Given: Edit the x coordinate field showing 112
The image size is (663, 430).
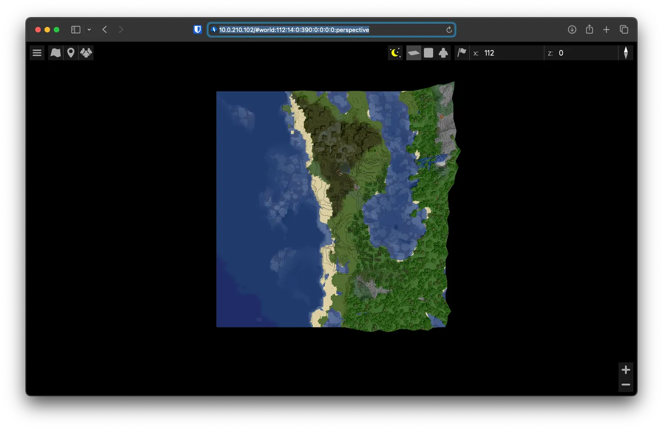Looking at the screenshot, I should point(506,53).
